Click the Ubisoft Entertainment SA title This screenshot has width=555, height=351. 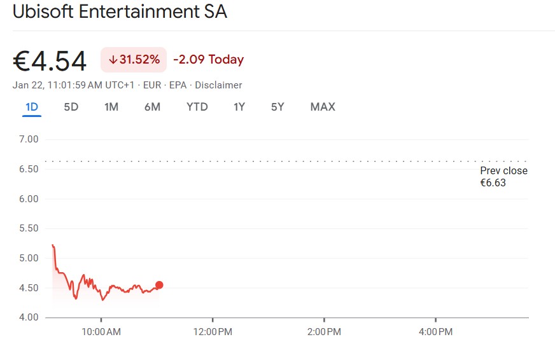120,12
